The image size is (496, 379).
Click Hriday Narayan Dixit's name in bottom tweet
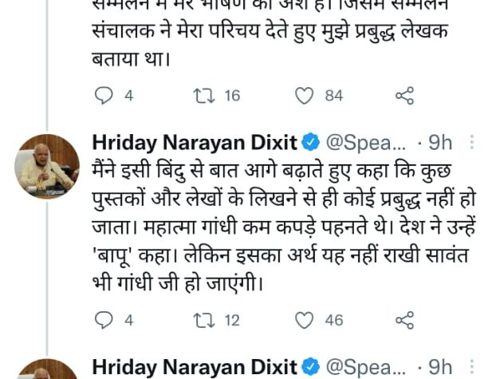pyautogui.click(x=195, y=367)
